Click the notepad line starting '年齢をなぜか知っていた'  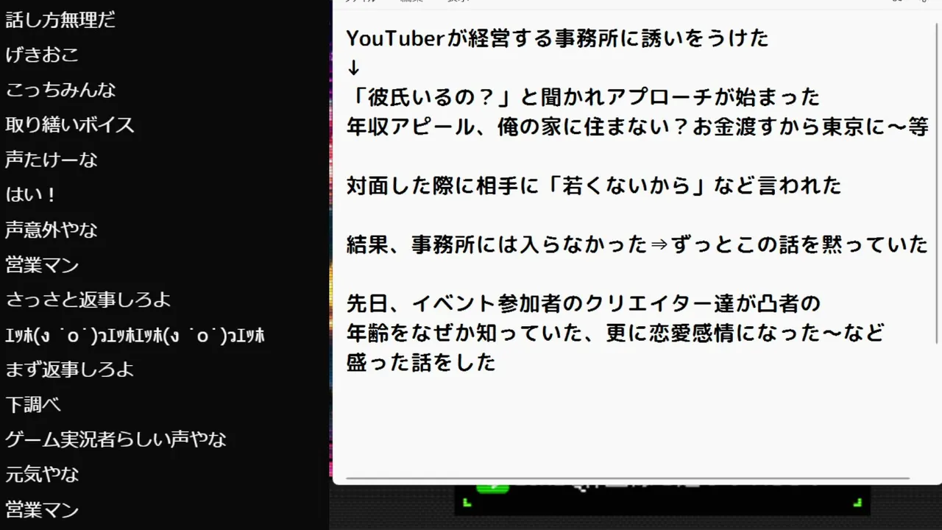click(615, 333)
